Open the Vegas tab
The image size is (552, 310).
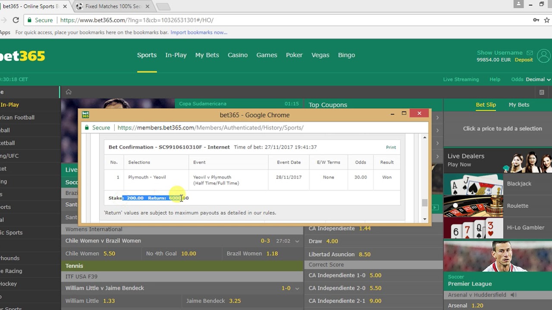[320, 55]
